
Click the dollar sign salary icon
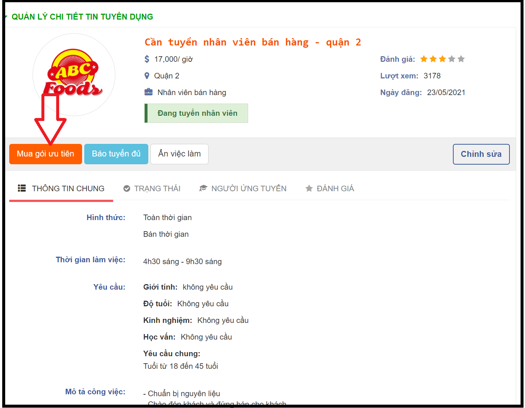click(147, 59)
